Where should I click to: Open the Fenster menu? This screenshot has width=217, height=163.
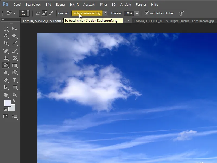coord(141,5)
